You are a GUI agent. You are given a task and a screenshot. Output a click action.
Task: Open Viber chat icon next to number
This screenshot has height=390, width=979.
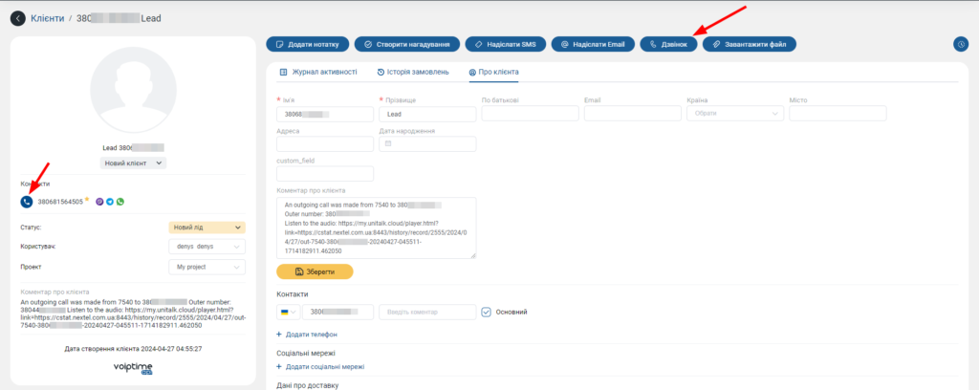click(100, 202)
